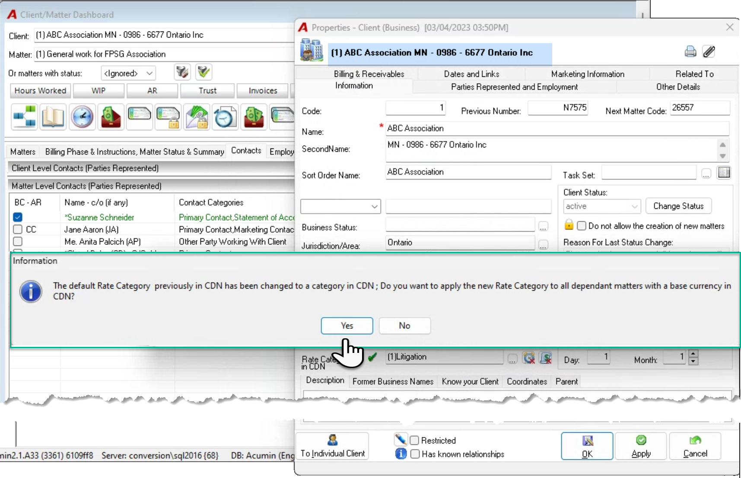Check the Restricted checkbox
741x478 pixels.
(x=414, y=440)
